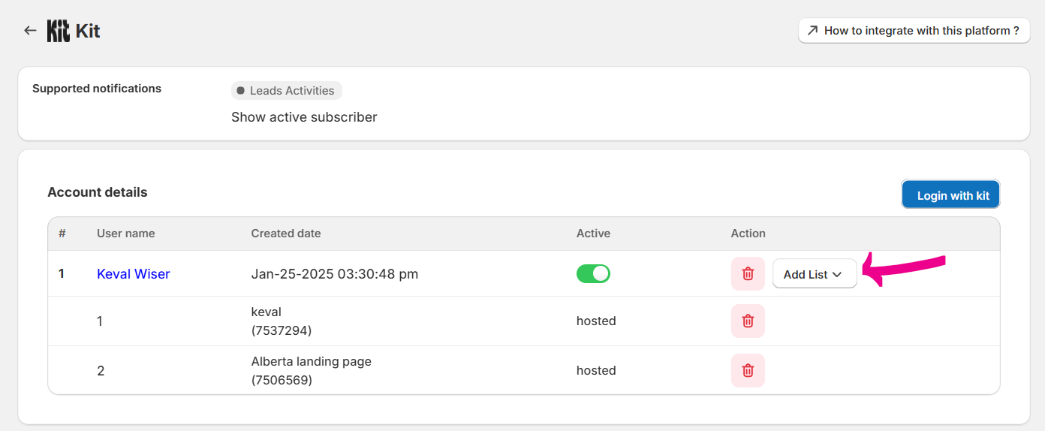Click the Leads Activities badge
The width and height of the screenshot is (1045, 431).
(x=286, y=91)
